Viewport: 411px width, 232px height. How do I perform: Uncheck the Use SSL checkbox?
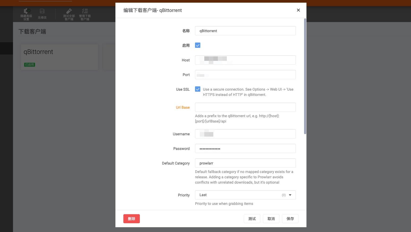coord(198,89)
